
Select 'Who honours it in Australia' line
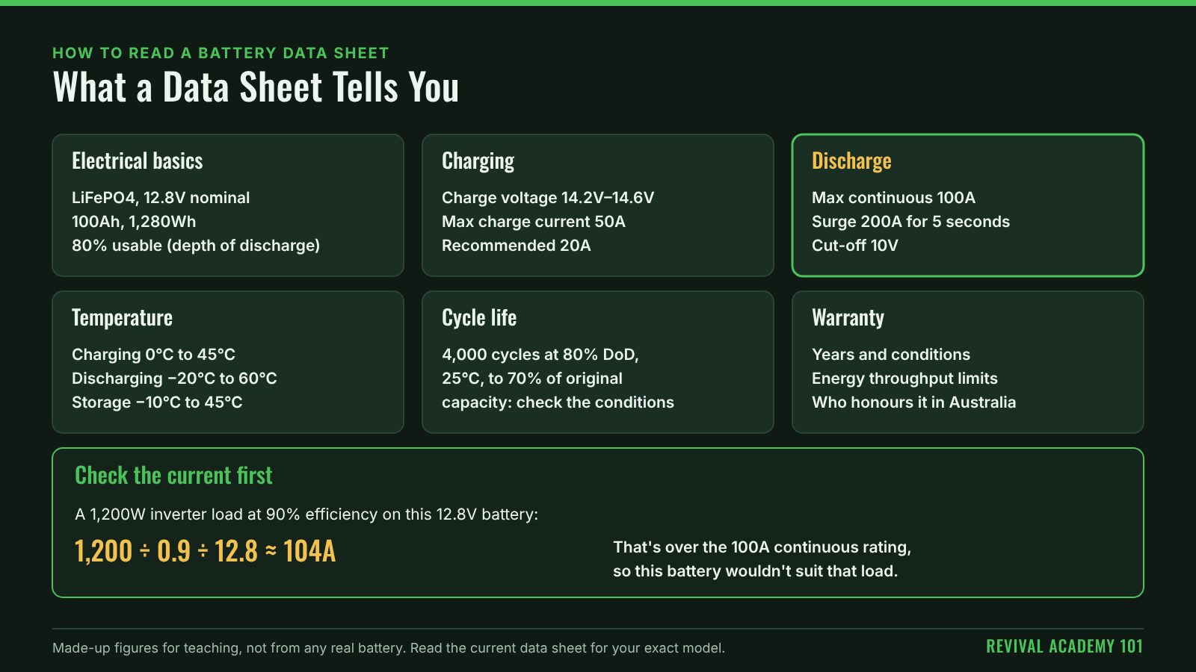point(913,402)
